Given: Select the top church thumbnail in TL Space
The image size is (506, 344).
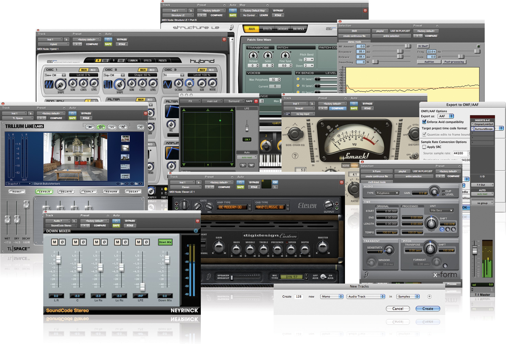Looking at the screenshot, I should 125,138.
